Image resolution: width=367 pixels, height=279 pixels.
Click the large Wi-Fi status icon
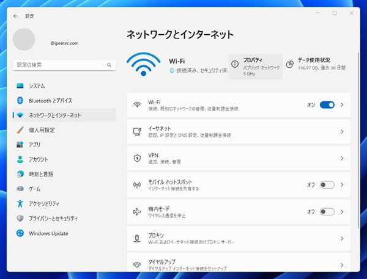[144, 64]
